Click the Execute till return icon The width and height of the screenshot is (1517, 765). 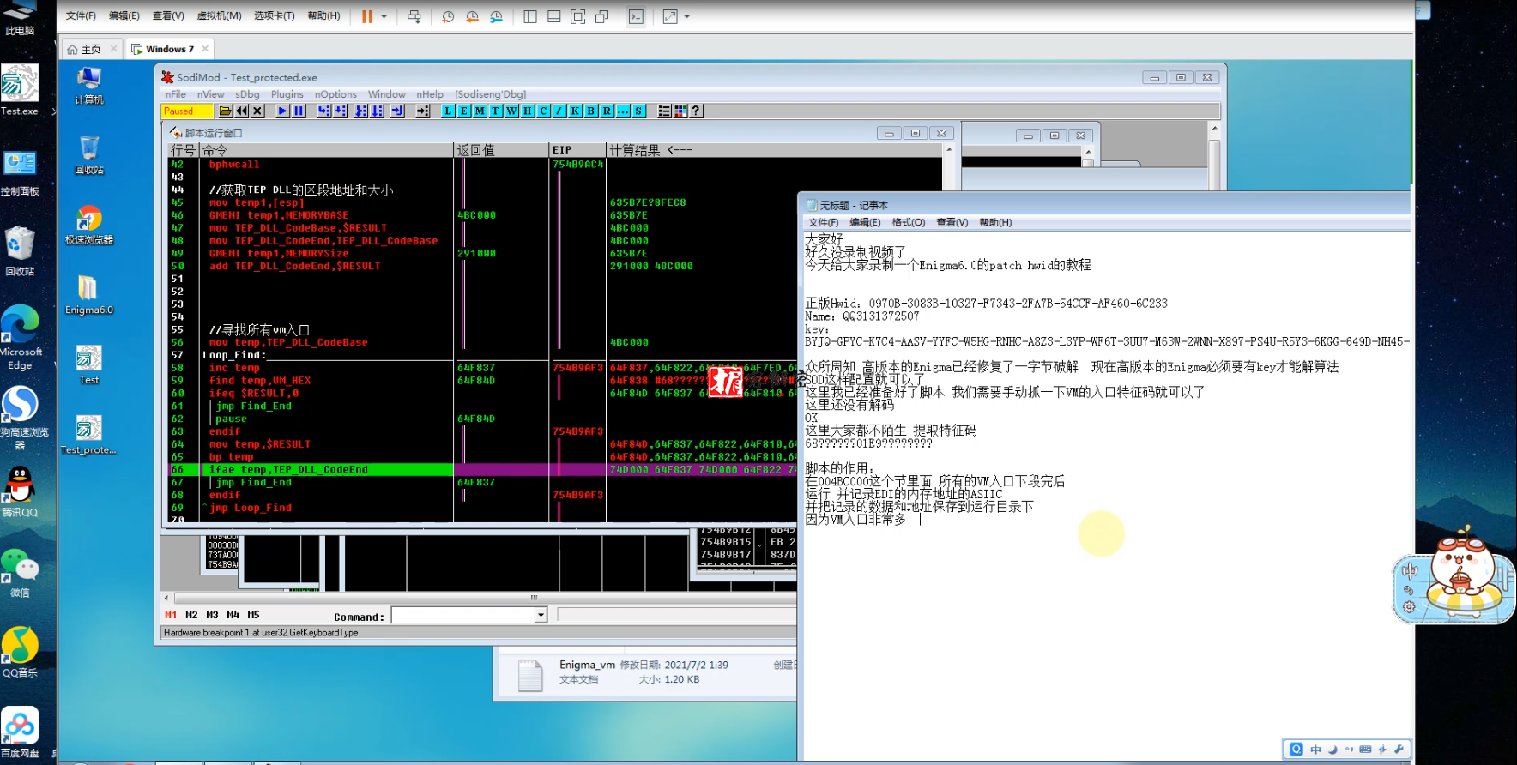point(397,111)
